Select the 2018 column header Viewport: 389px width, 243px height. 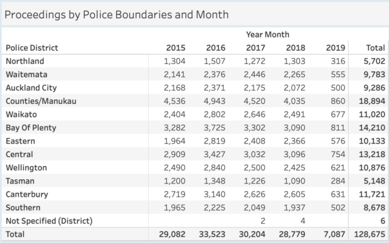(296, 48)
